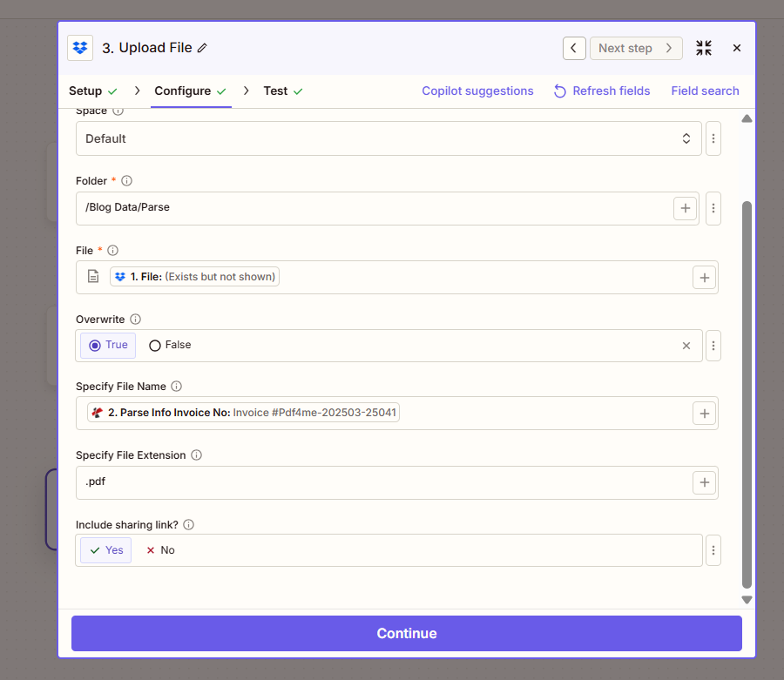This screenshot has height=680, width=784.
Task: Switch to the Test tab
Action: [x=275, y=91]
